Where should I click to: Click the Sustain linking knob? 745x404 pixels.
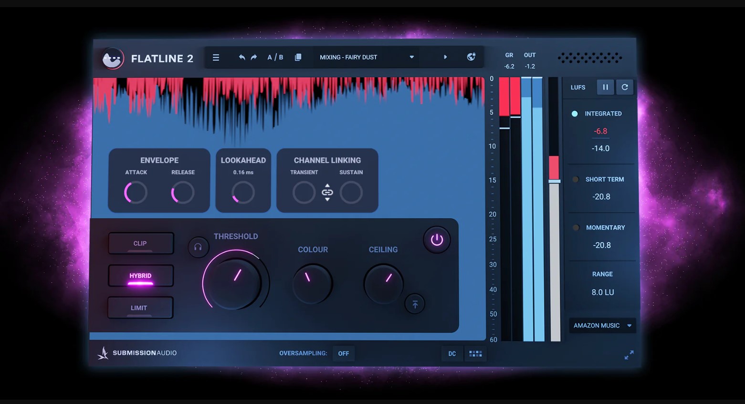351,193
